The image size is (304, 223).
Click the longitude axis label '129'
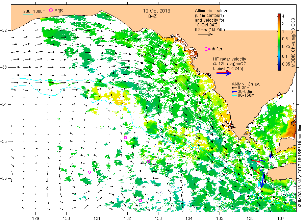point(36,219)
